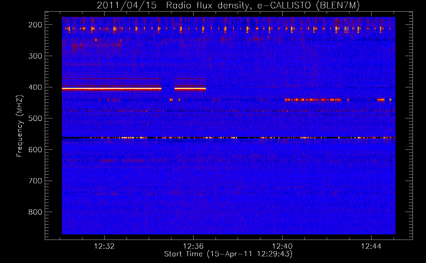
Task: Click the long bright band near 400 MHz
Action: (x=112, y=89)
